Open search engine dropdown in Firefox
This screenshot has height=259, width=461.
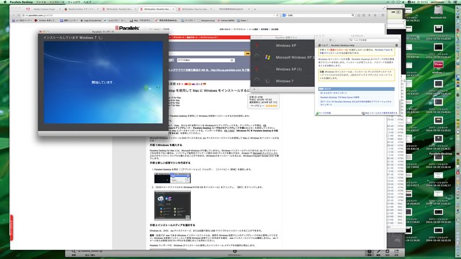tap(284, 15)
